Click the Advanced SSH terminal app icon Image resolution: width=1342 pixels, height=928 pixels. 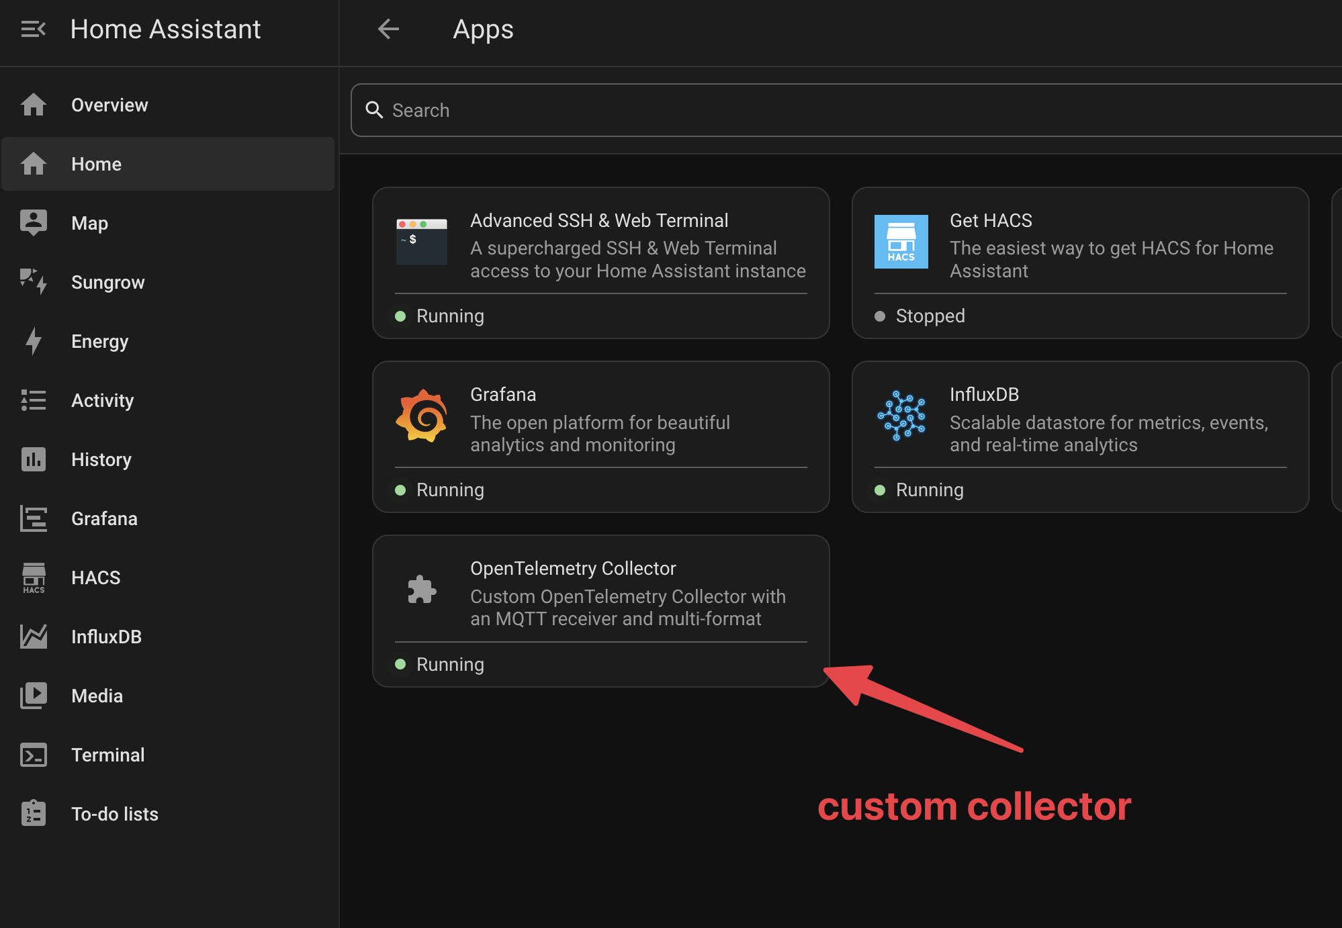tap(422, 242)
